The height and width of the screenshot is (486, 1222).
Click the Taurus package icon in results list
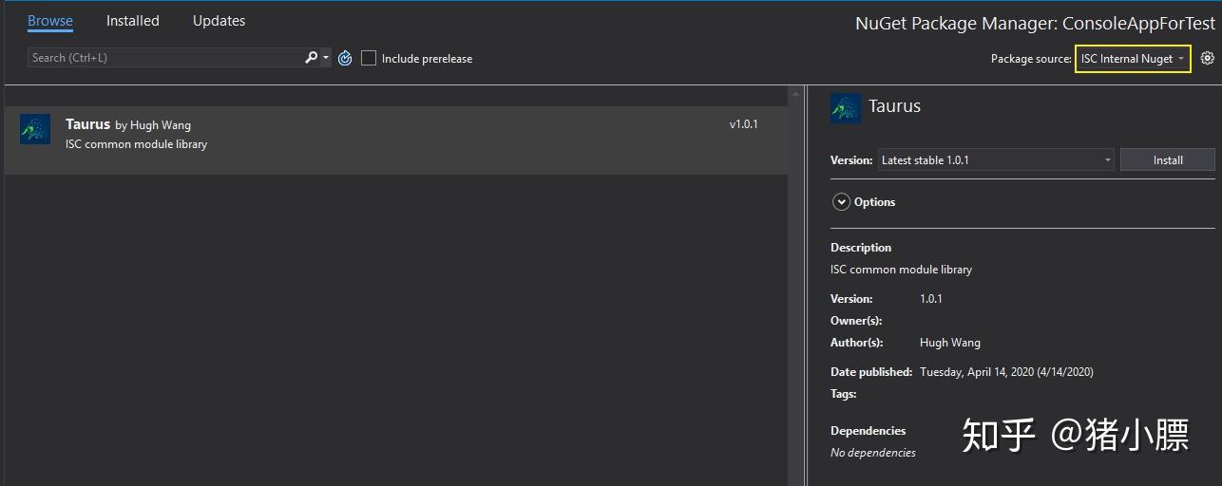coord(35,130)
